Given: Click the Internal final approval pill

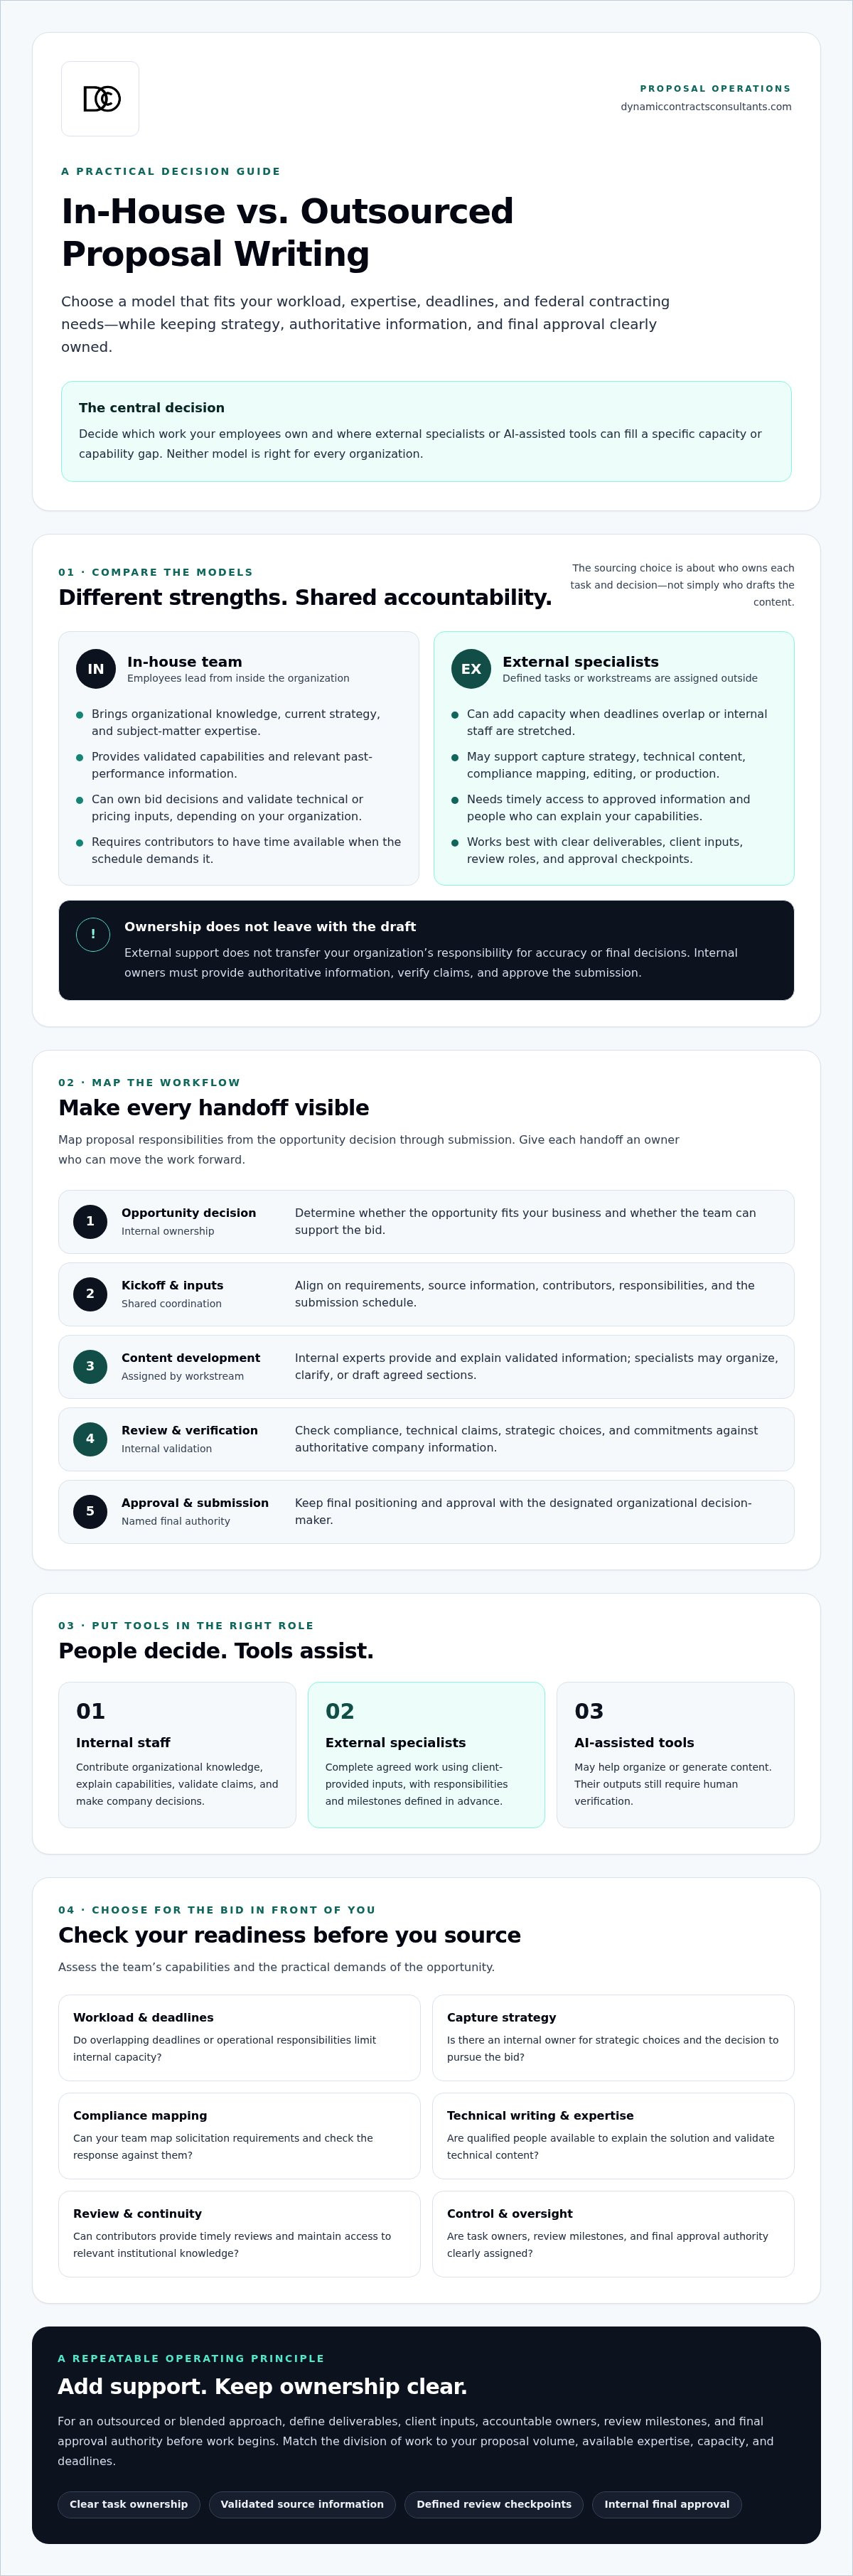Looking at the screenshot, I should (667, 2504).
